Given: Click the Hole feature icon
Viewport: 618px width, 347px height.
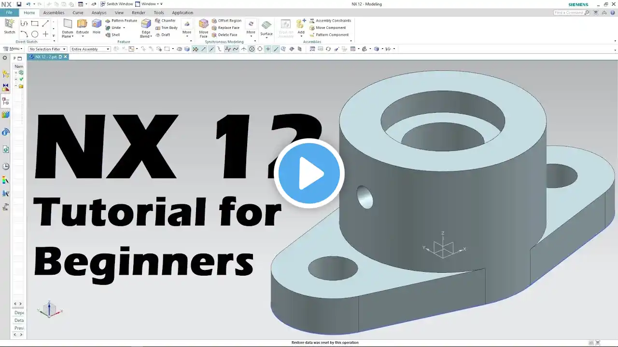Looking at the screenshot, I should point(97,27).
